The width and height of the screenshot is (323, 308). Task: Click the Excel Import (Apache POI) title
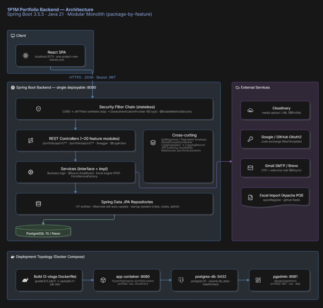click(281, 195)
